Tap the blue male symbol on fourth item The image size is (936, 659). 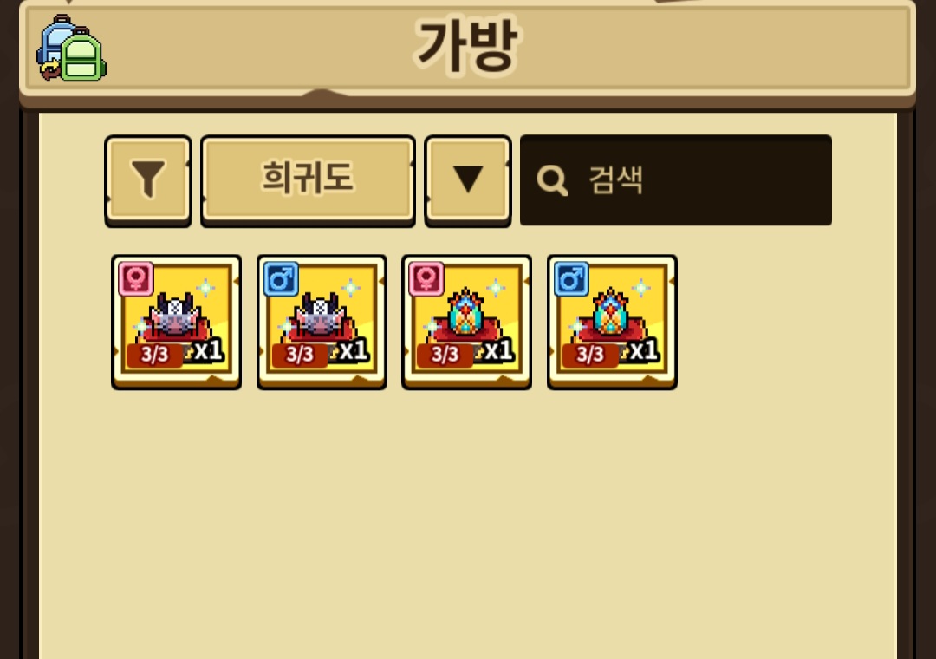tap(571, 278)
